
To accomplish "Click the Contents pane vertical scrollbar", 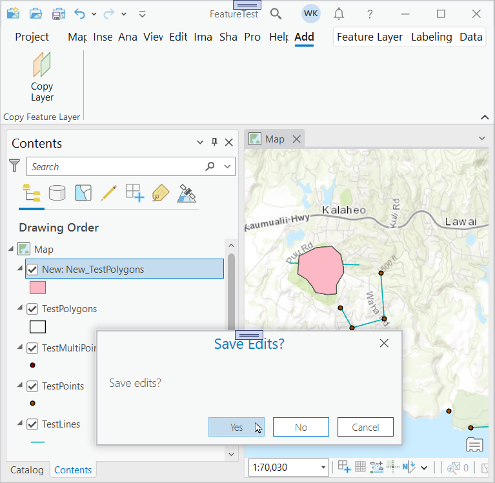I will (231, 292).
